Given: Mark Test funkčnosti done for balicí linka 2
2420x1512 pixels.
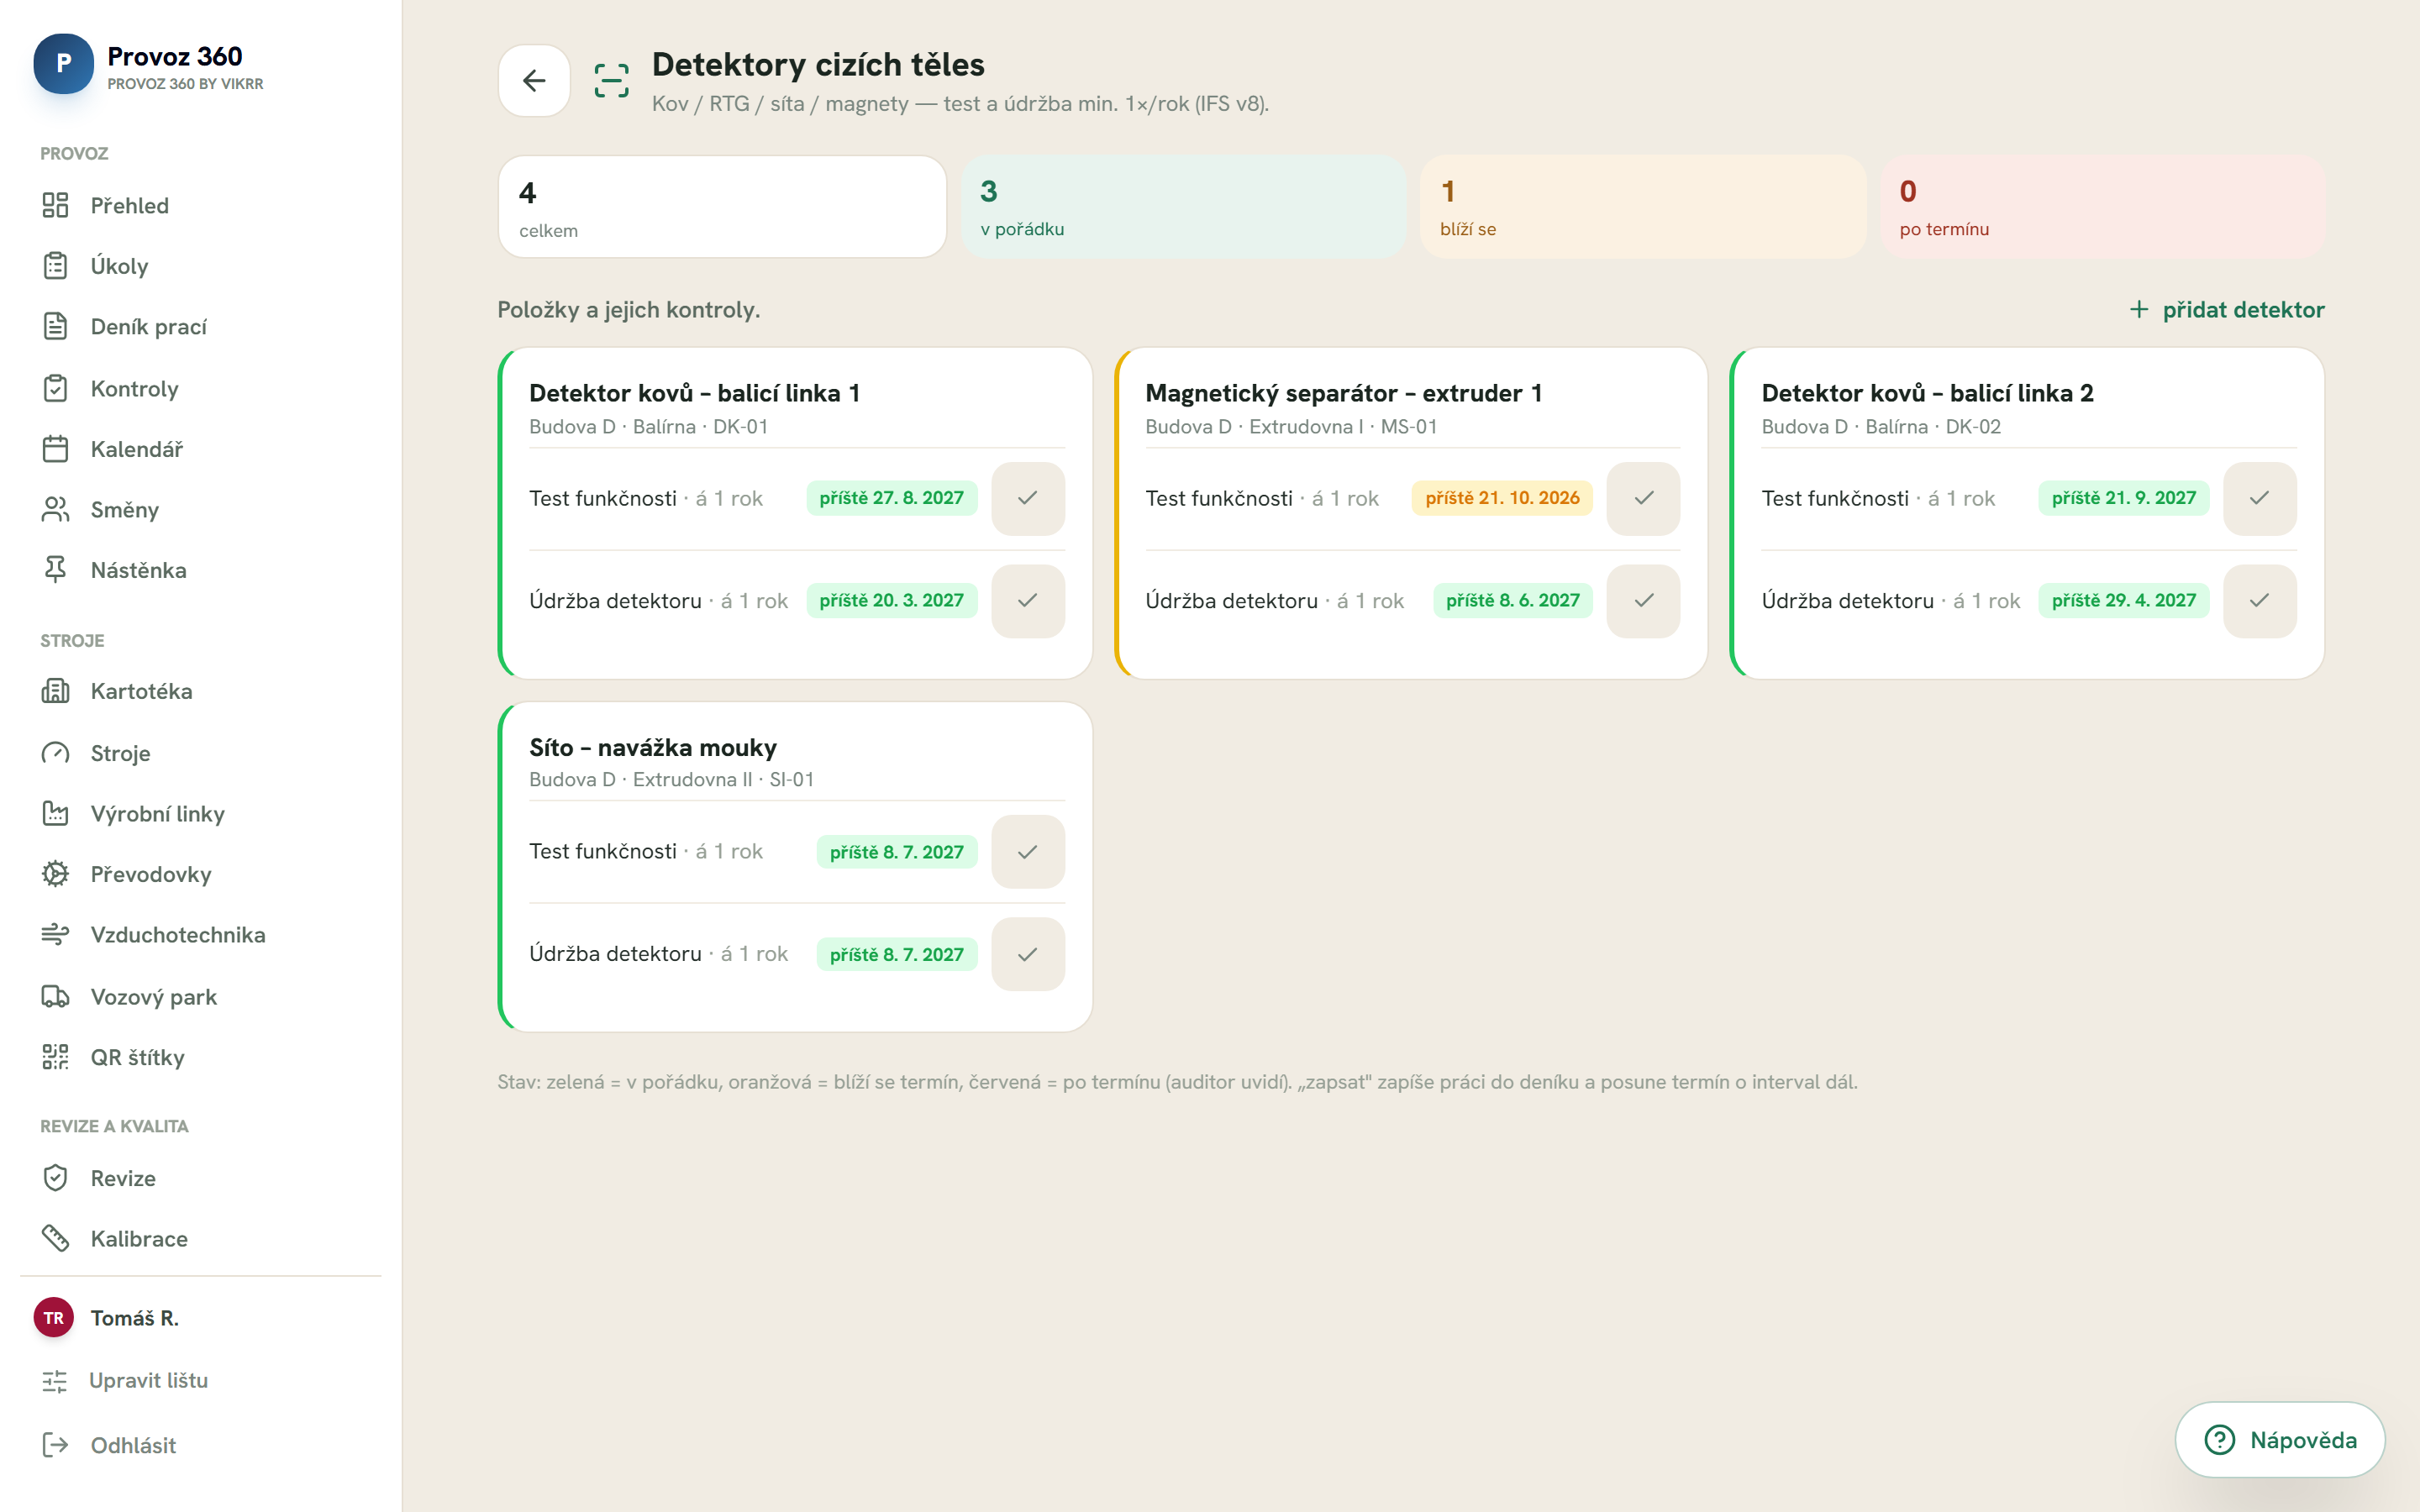Looking at the screenshot, I should [2259, 498].
